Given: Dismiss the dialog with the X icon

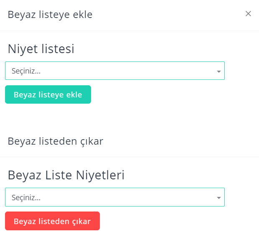Looking at the screenshot, I should pyautogui.click(x=248, y=14).
